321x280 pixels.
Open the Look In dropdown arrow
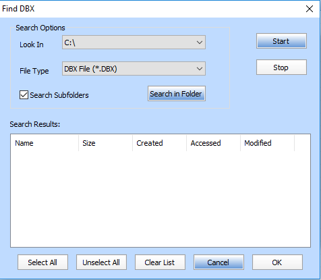[200, 43]
